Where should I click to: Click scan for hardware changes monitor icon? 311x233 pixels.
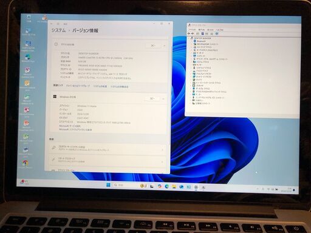pos(217,34)
